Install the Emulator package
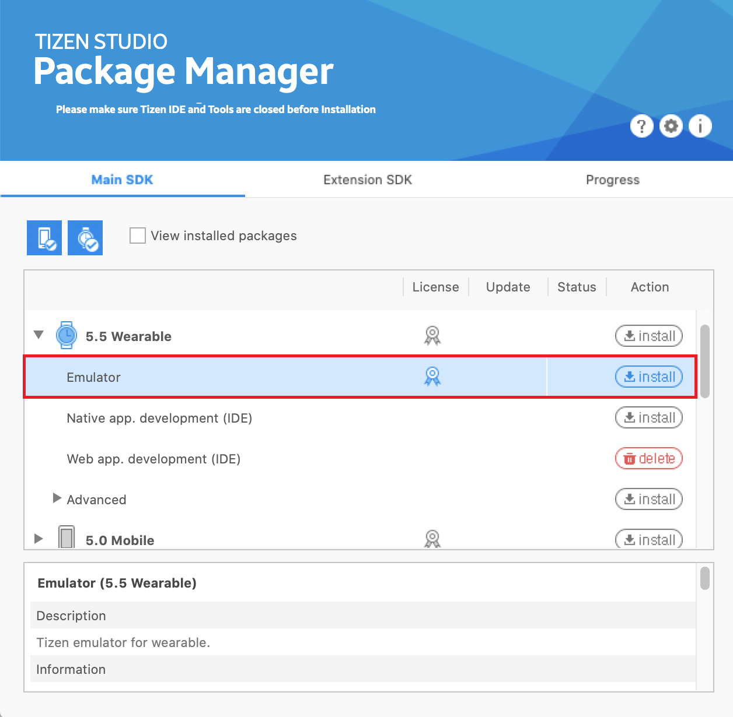The height and width of the screenshot is (717, 733). point(649,377)
